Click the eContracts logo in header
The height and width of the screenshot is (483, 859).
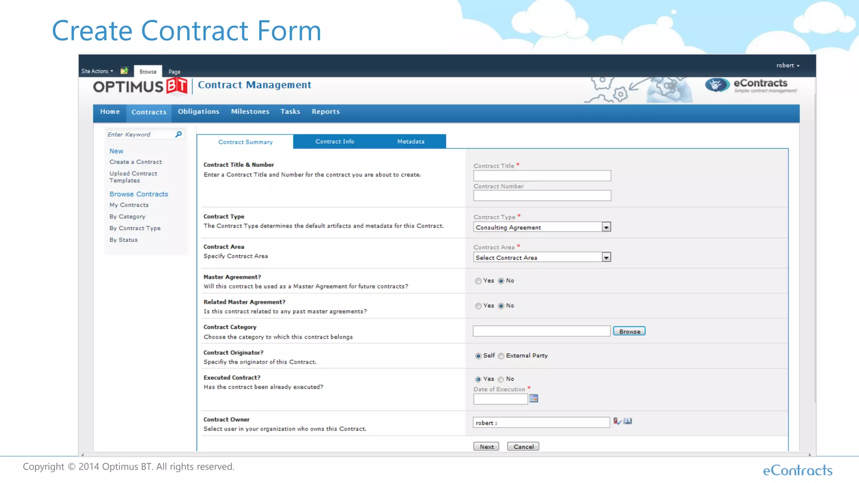[x=751, y=85]
